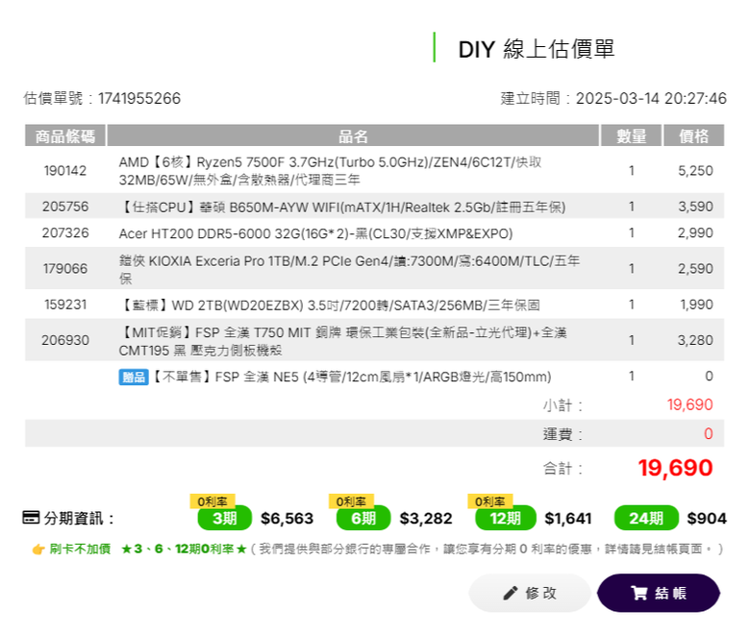Select the 24期 installment badge
750x635 pixels.
[x=646, y=518]
